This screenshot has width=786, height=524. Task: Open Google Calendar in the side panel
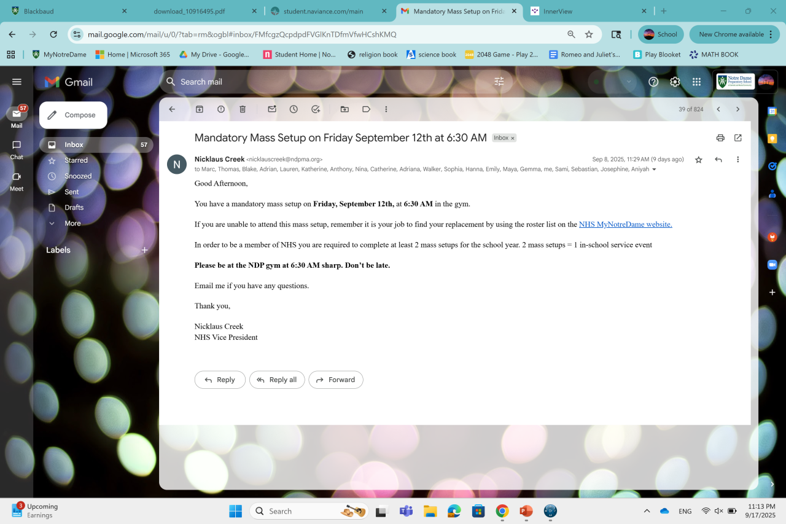772,111
